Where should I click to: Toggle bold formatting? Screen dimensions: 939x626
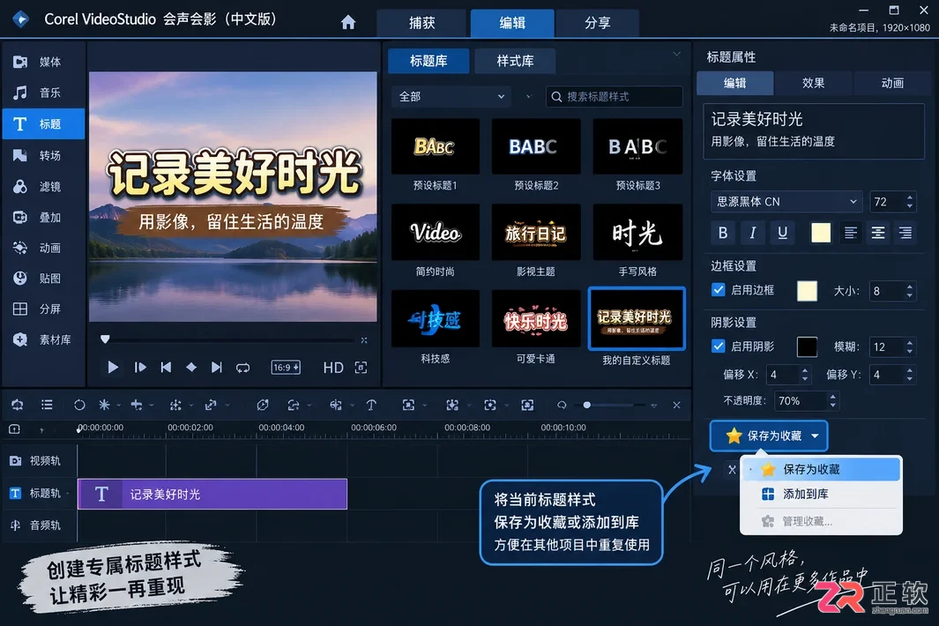[723, 233]
